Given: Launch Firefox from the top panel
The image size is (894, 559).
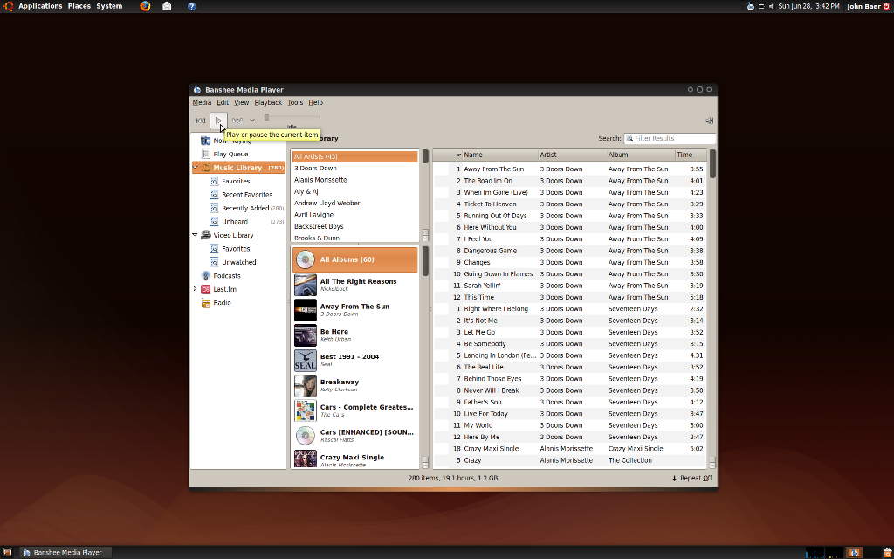Looking at the screenshot, I should [x=145, y=6].
